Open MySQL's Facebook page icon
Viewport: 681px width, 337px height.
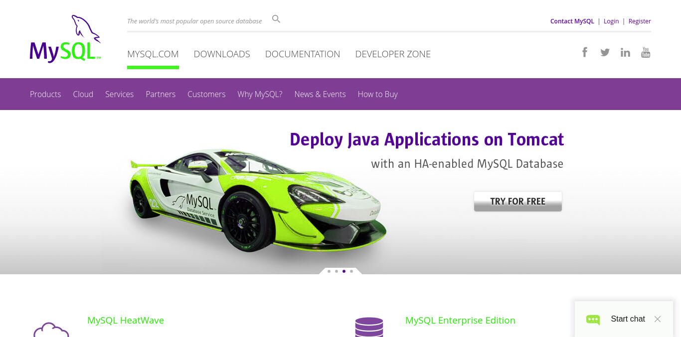click(585, 52)
